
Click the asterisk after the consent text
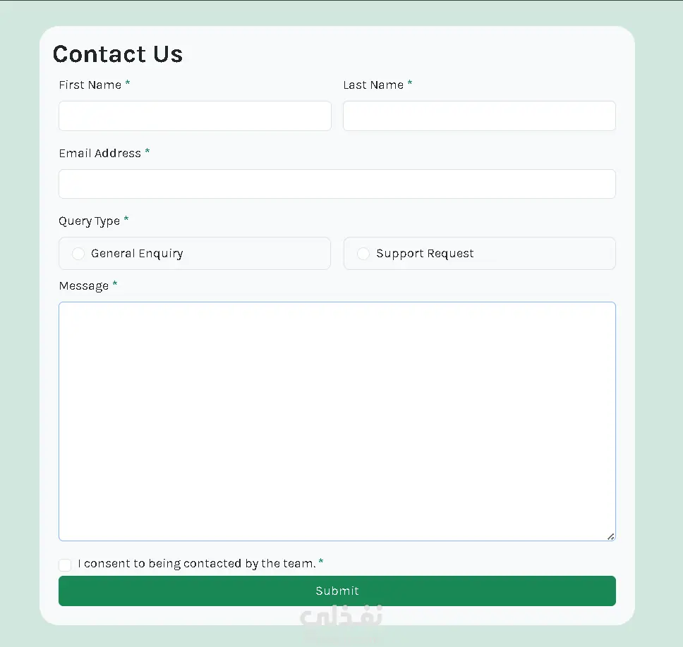click(321, 562)
